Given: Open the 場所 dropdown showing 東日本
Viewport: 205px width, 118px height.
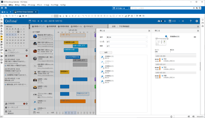Looking at the screenshot, I should click(x=126, y=37).
